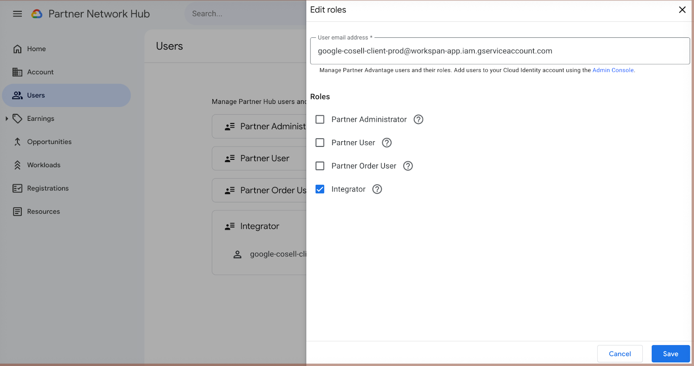Check the Partner Administrator role checkbox
The height and width of the screenshot is (366, 694).
[x=320, y=120]
